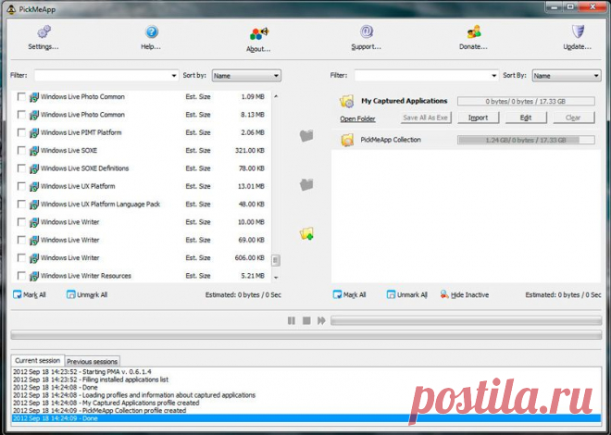The width and height of the screenshot is (611, 435).
Task: Open the right Sort By Name dropdown
Action: [567, 76]
